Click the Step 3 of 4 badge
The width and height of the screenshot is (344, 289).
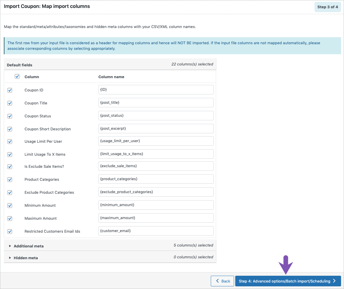[327, 6]
